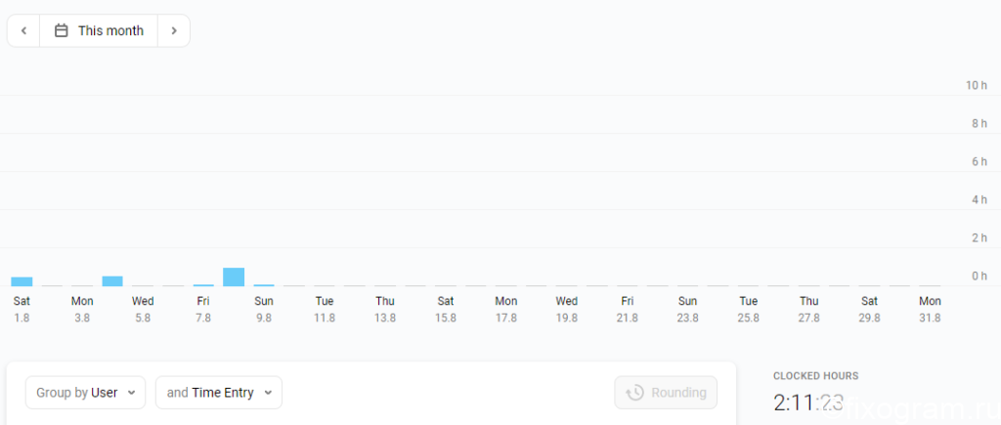Select the small Fri 7.8 bar
Viewport: 1001px width, 425px height.
tap(203, 285)
